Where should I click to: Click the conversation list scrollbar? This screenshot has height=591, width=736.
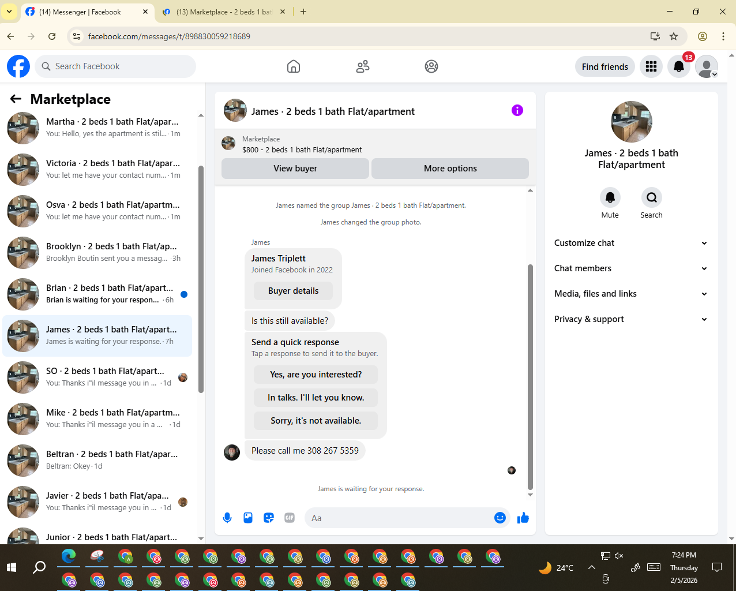(201, 279)
